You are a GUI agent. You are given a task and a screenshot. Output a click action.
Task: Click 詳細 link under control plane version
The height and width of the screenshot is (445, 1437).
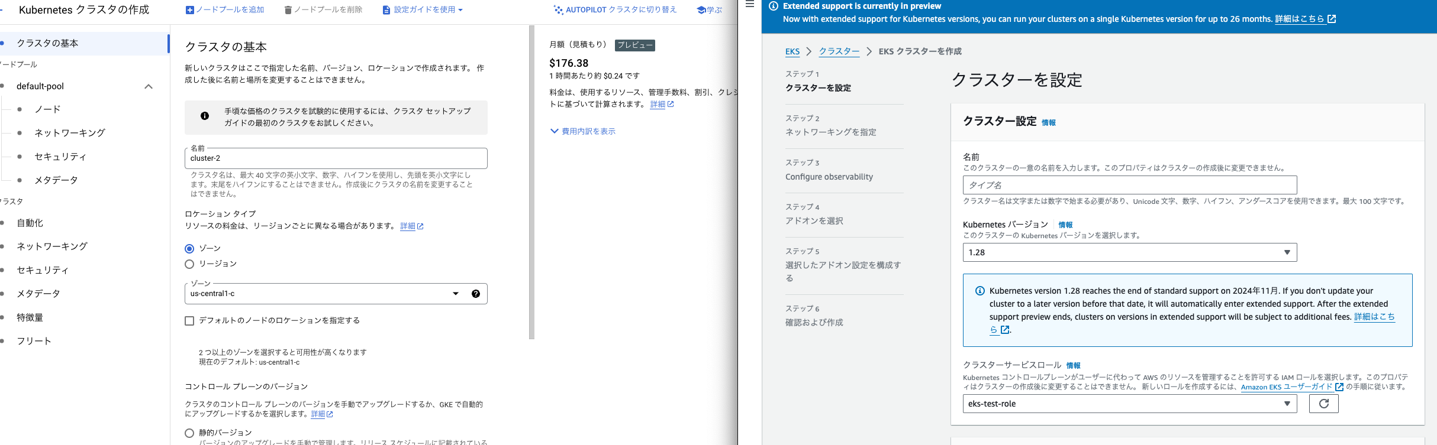pyautogui.click(x=318, y=414)
